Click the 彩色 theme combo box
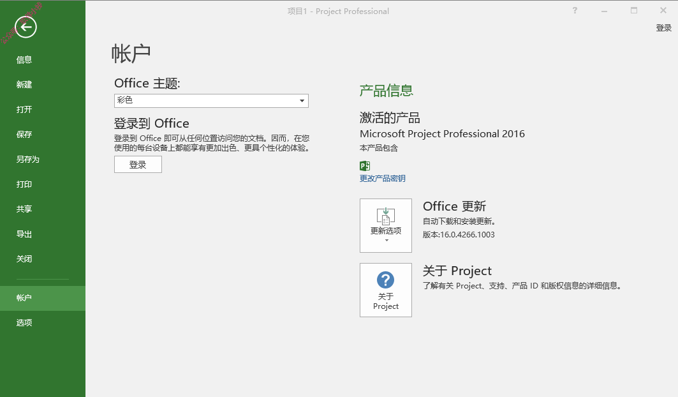This screenshot has height=397, width=678. (211, 101)
